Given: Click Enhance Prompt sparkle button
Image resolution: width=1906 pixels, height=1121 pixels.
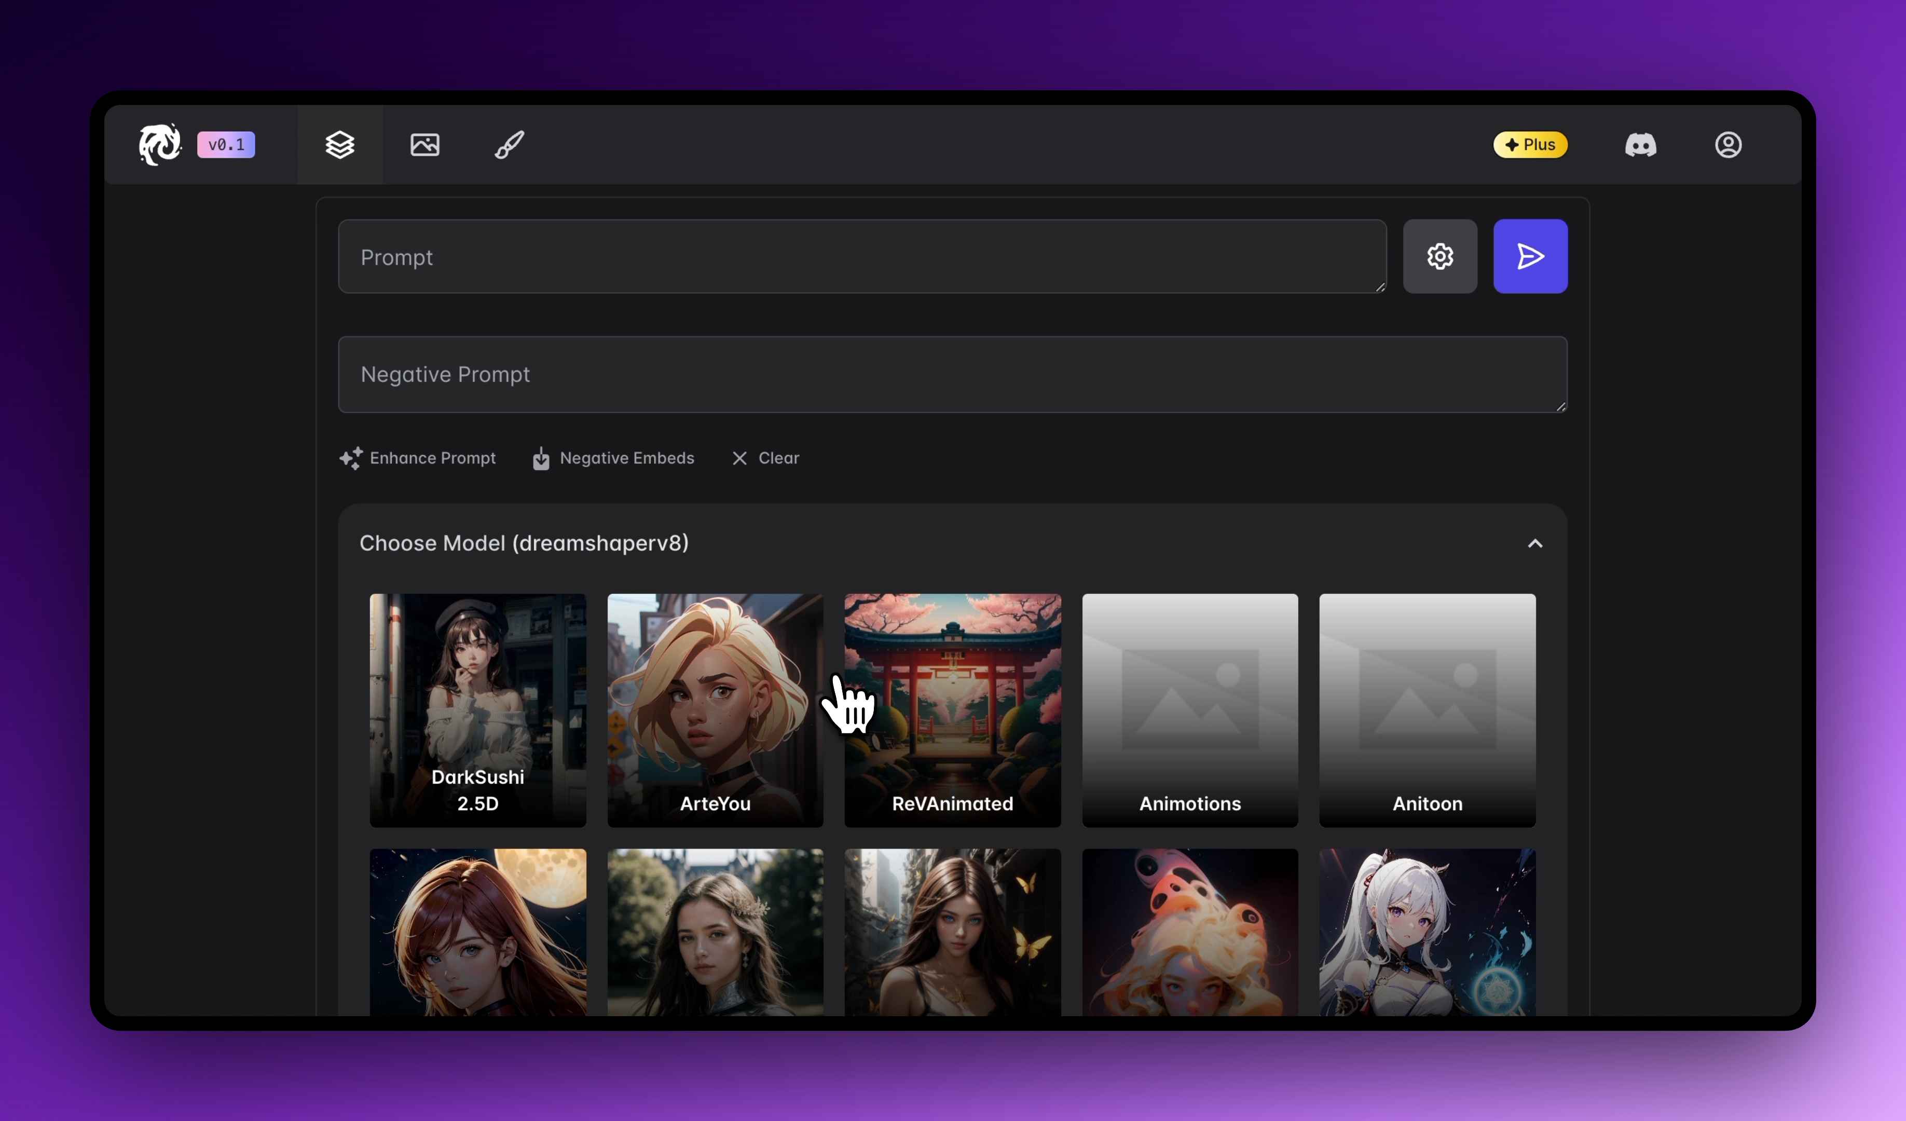Looking at the screenshot, I should 418,458.
